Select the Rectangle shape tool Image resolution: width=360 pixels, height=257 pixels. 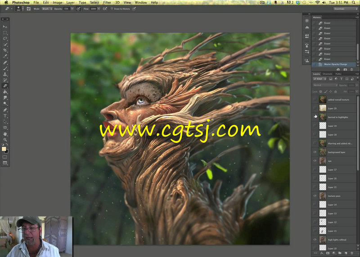click(x=5, y=128)
